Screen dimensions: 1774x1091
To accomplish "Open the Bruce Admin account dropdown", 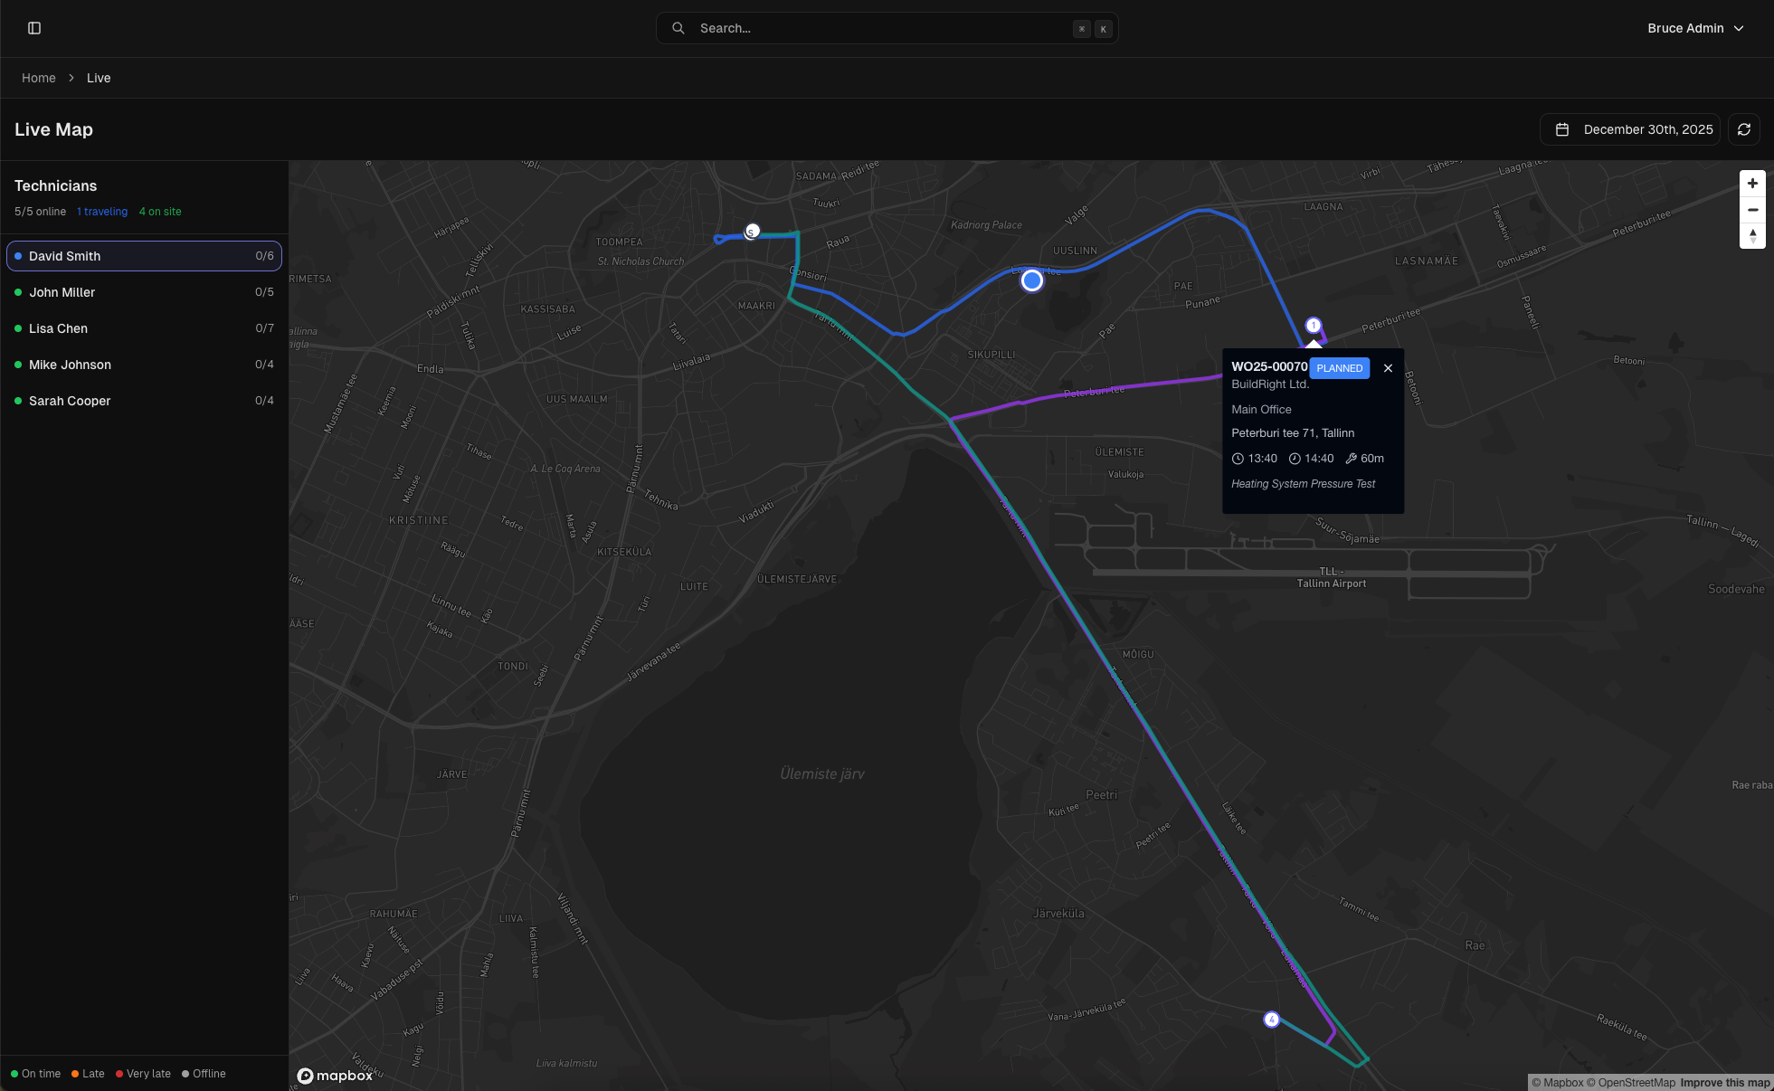I will point(1696,28).
